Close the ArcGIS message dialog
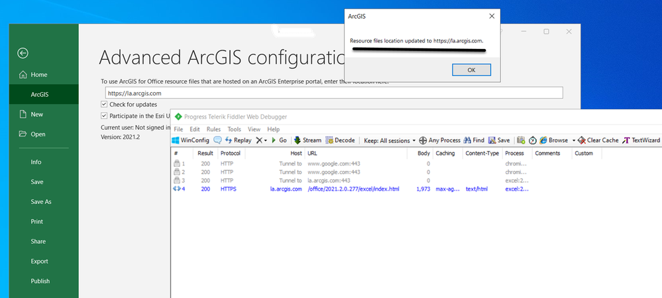The image size is (662, 298). (492, 17)
